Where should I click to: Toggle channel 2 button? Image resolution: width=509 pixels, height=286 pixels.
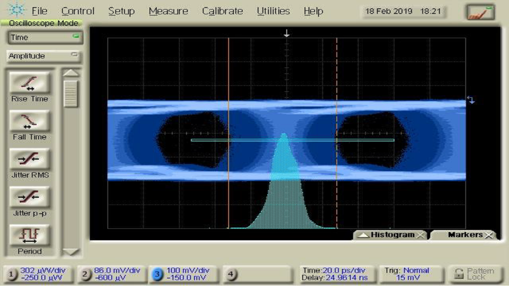pos(85,274)
